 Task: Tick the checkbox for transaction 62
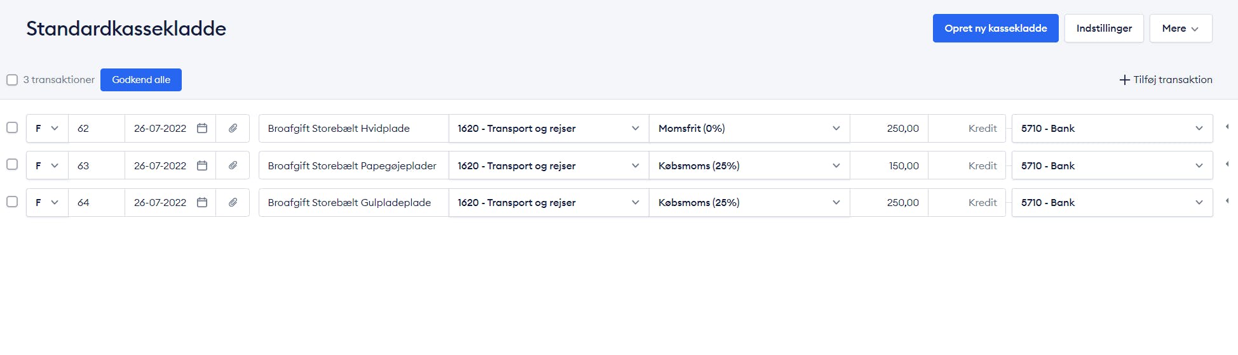pyautogui.click(x=12, y=127)
